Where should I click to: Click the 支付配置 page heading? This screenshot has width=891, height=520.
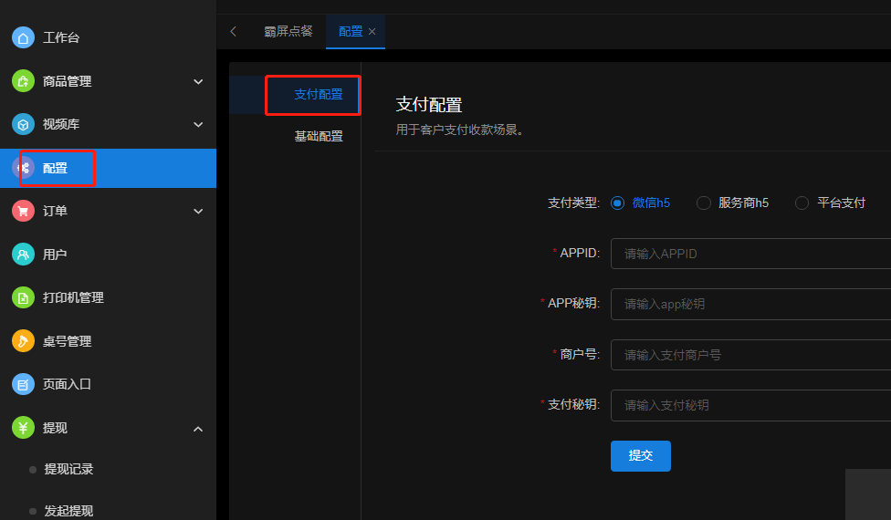point(429,104)
